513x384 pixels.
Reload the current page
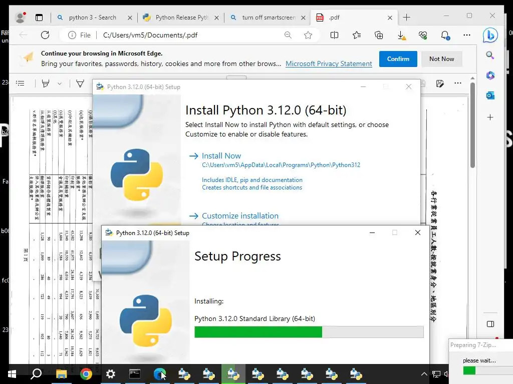pos(45,35)
